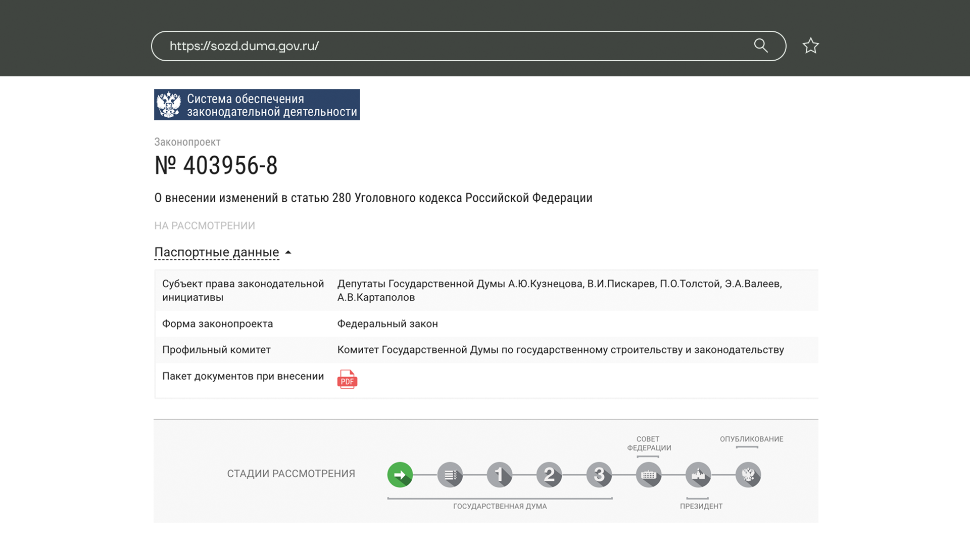The width and height of the screenshot is (970, 546).
Task: Click the Federation Council stage icon
Action: [x=649, y=475]
